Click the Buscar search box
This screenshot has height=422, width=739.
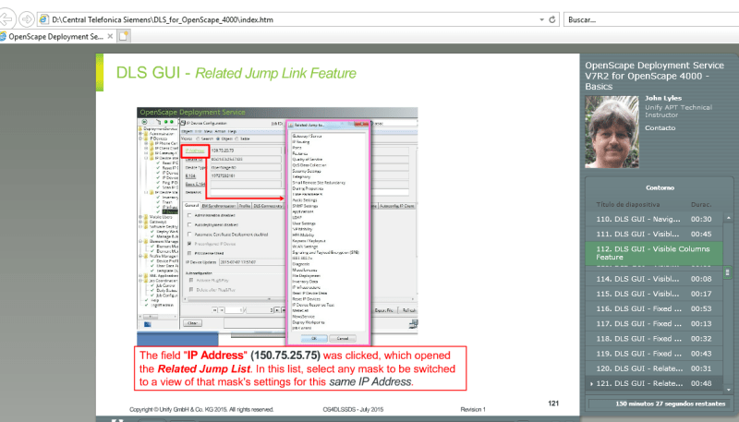coord(651,19)
